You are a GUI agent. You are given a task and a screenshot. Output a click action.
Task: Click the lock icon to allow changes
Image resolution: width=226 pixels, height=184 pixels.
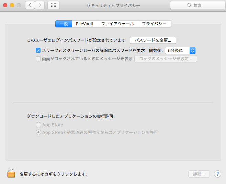click(x=11, y=173)
